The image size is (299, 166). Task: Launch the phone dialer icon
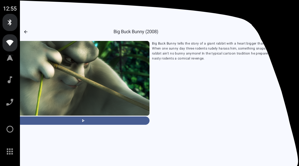click(10, 102)
